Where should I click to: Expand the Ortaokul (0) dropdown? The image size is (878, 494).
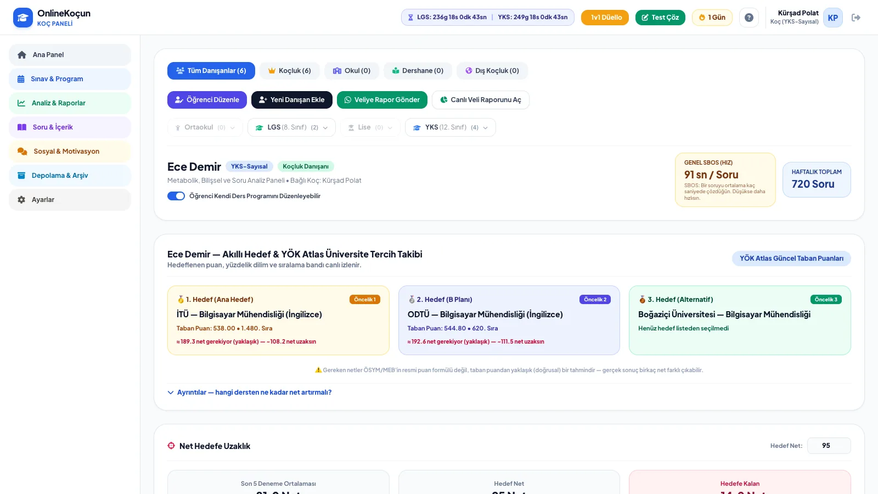[205, 127]
